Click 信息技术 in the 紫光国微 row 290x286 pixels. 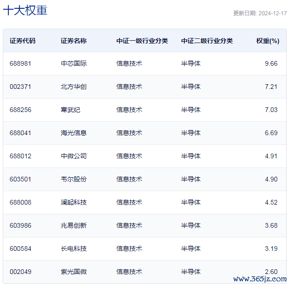pos(129,272)
